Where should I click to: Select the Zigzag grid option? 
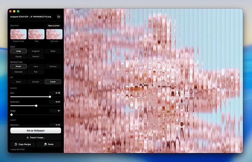click(x=18, y=57)
